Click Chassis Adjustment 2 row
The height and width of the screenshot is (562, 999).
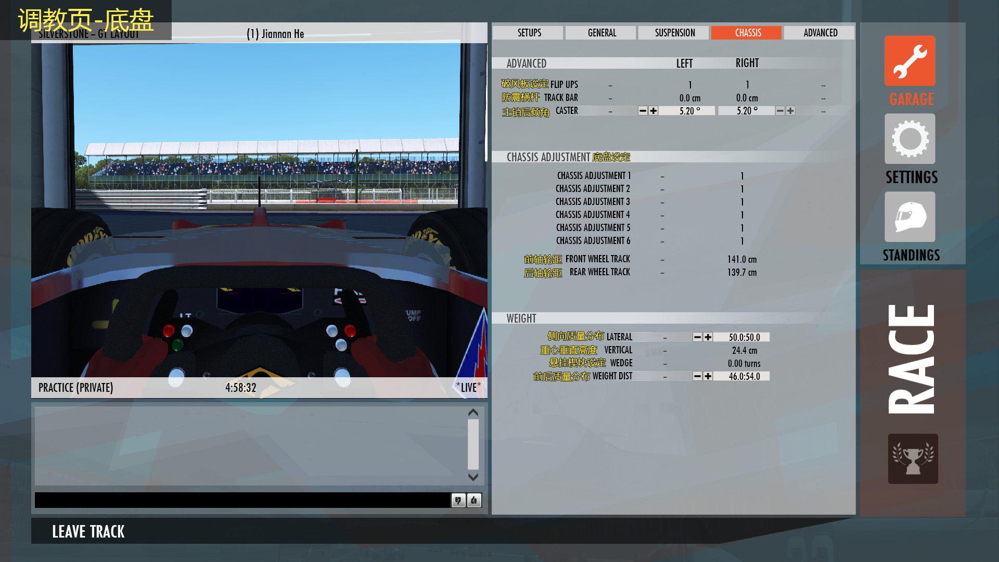[x=650, y=189]
